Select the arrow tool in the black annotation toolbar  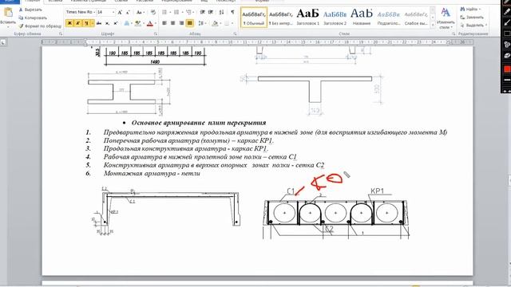click(507, 23)
